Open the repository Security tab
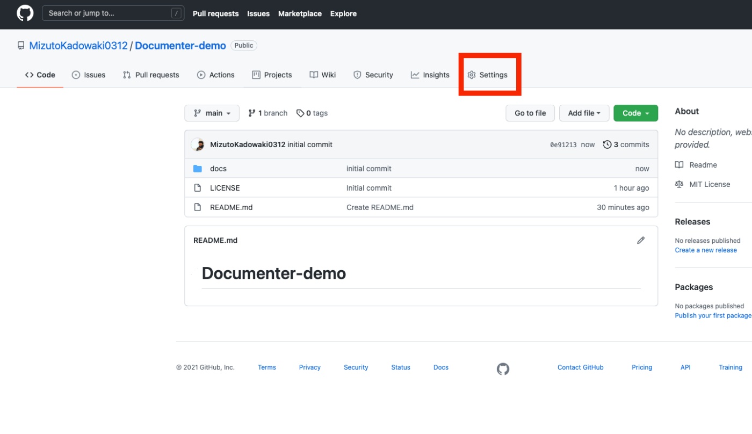The width and height of the screenshot is (752, 434). pyautogui.click(x=373, y=75)
